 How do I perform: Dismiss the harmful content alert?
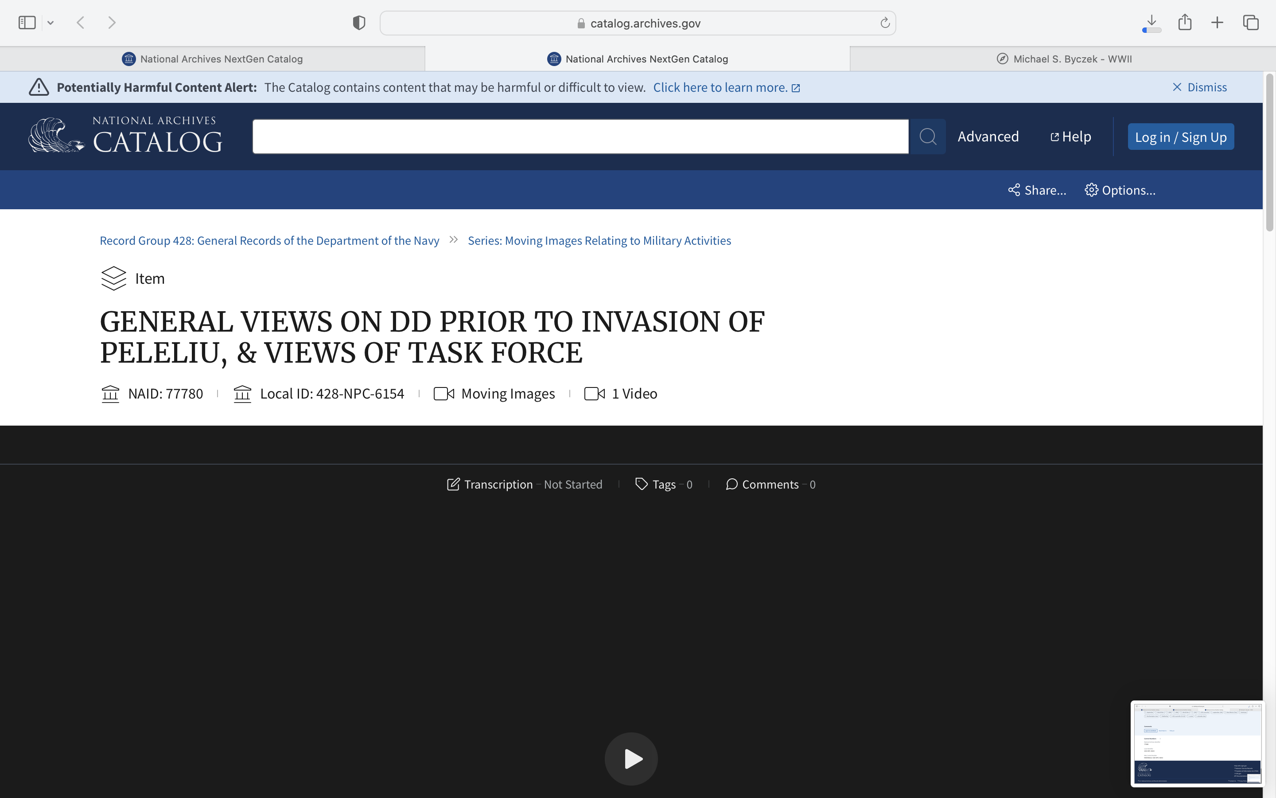[x=1199, y=87]
